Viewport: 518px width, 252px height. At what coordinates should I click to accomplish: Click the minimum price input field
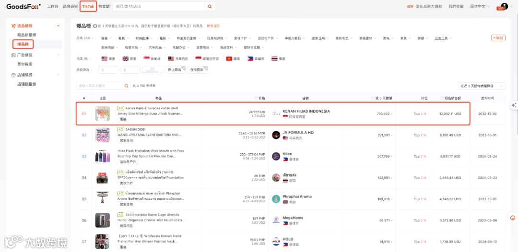click(109, 69)
